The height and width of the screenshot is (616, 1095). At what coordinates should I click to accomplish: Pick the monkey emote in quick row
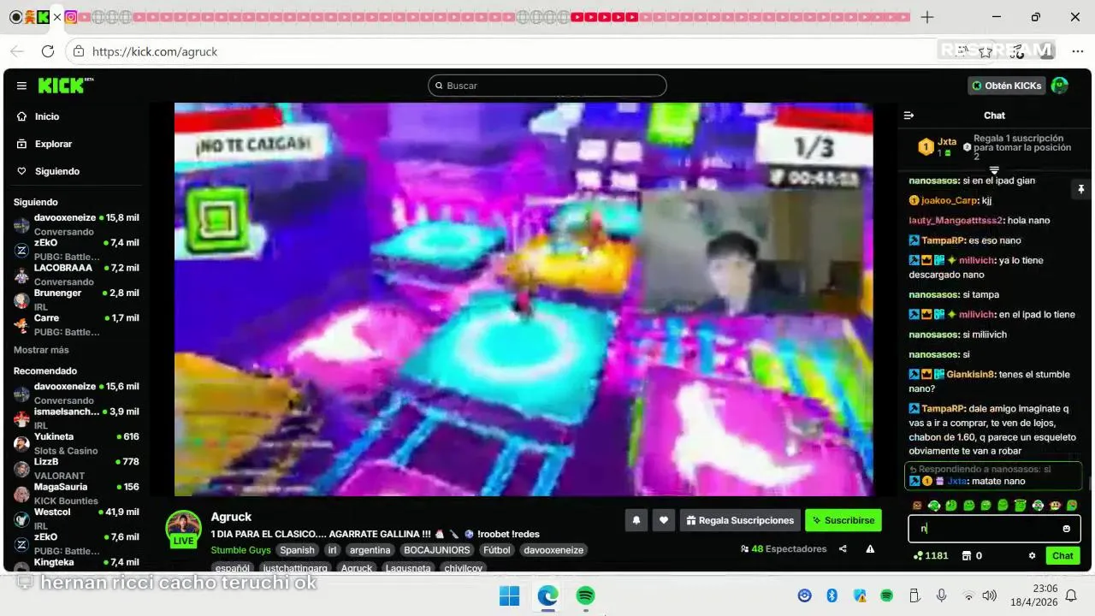click(x=1055, y=506)
